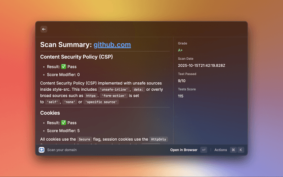Open the github.com link in title
This screenshot has height=177, width=283.
[112, 45]
